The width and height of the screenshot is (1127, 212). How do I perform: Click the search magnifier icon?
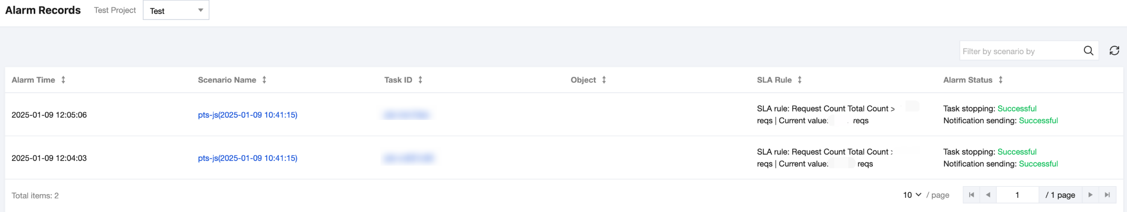[1088, 51]
